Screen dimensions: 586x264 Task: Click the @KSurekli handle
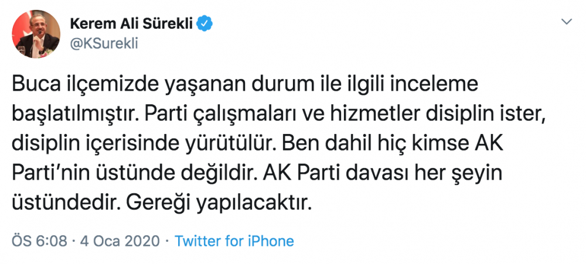104,44
